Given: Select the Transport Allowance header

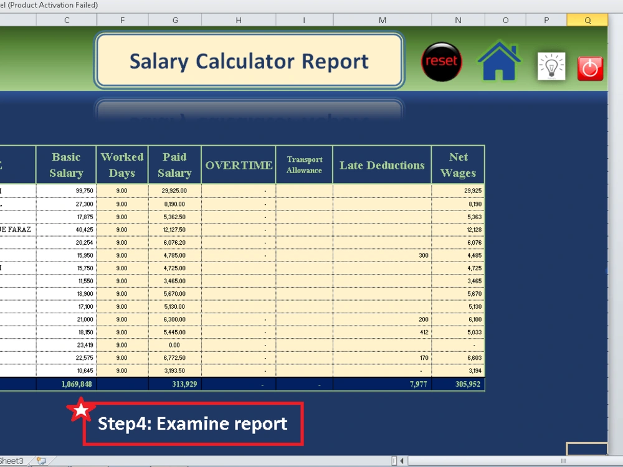Looking at the screenshot, I should click(x=304, y=164).
